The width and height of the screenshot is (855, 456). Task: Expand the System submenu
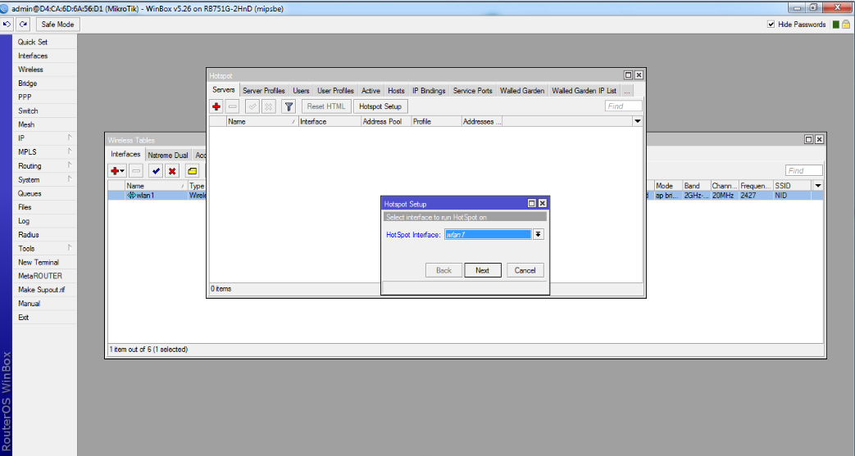(45, 180)
